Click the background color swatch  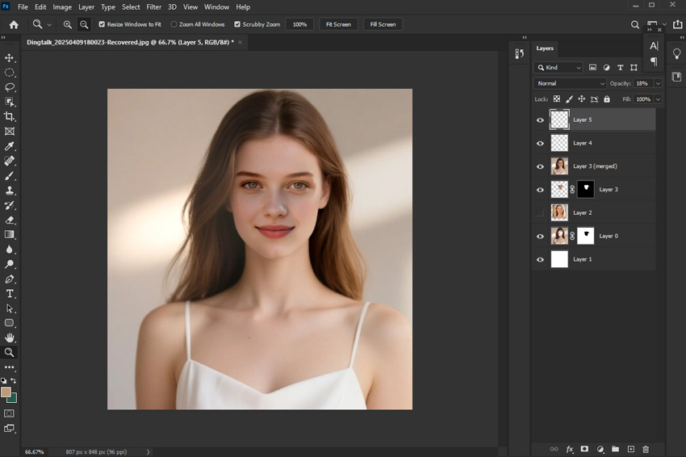pos(13,398)
